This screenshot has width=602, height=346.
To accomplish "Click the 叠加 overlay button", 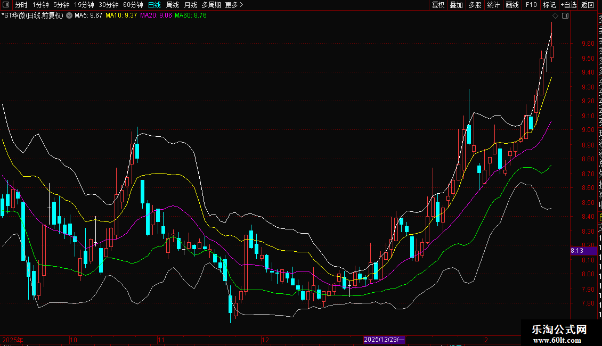I will coord(456,5).
